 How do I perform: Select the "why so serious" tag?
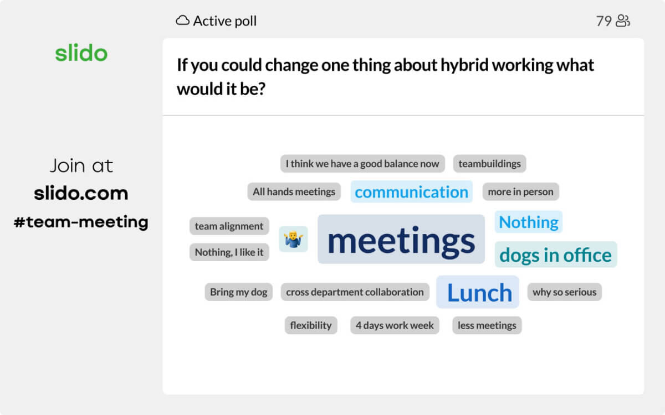(564, 292)
